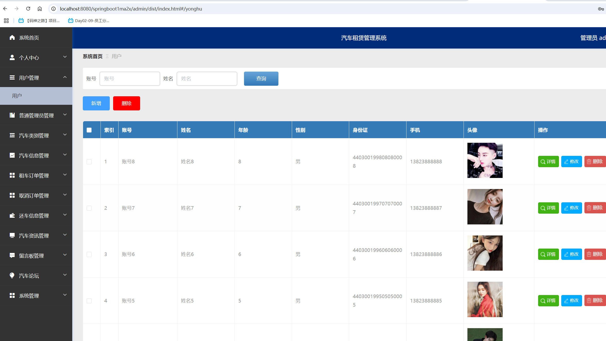Check the row checkbox for 账号7

point(89,208)
